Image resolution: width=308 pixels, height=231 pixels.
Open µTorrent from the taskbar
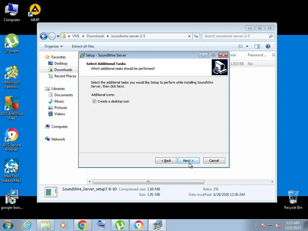pyautogui.click(x=120, y=225)
